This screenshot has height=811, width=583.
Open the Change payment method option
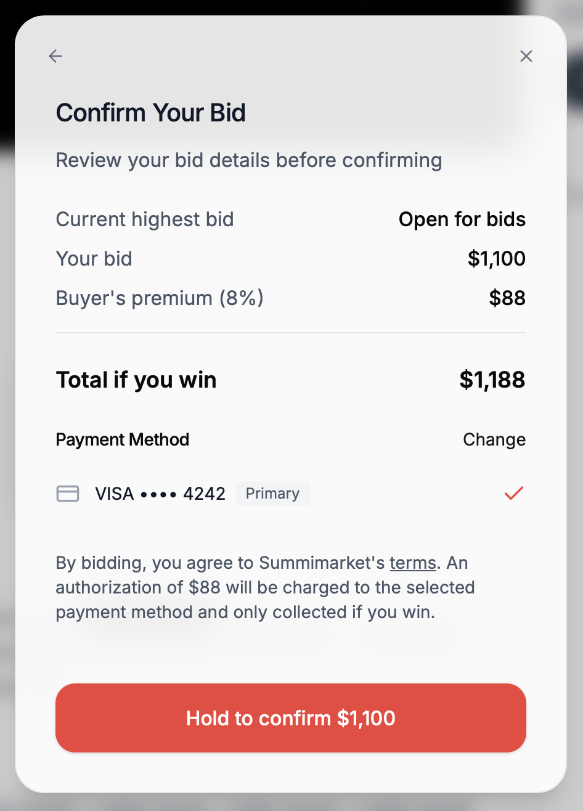click(494, 439)
